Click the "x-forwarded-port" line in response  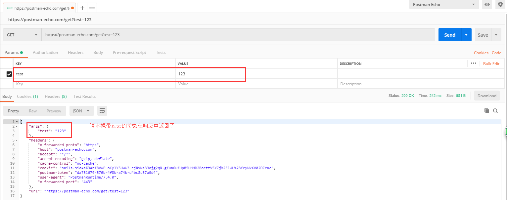[x=65, y=182]
